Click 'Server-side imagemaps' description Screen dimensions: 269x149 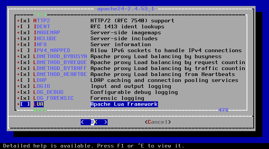[126, 33]
